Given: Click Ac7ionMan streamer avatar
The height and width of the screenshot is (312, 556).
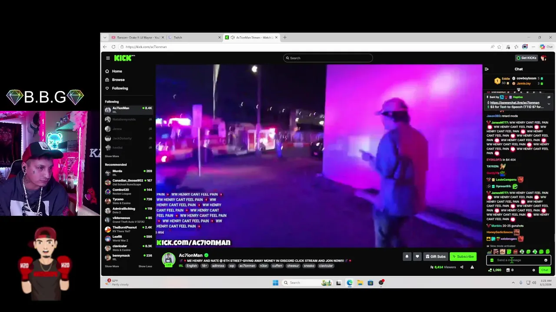Looking at the screenshot, I should (169, 259).
